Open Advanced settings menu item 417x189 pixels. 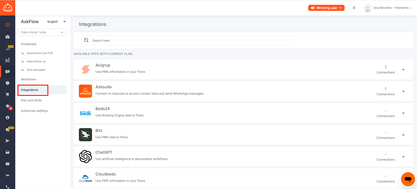coord(34,111)
